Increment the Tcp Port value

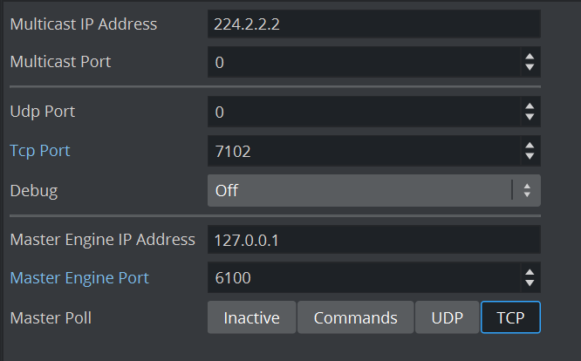pyautogui.click(x=529, y=146)
